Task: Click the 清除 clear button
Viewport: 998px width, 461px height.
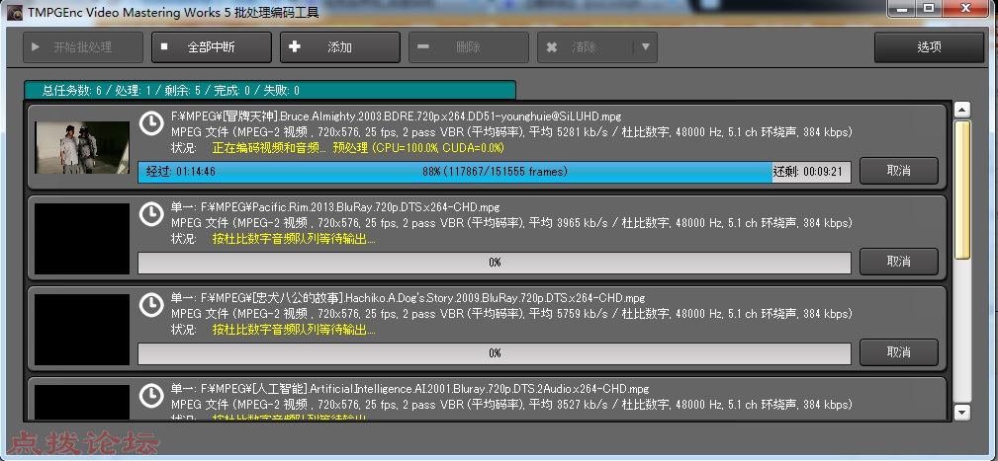Action: tap(586, 47)
